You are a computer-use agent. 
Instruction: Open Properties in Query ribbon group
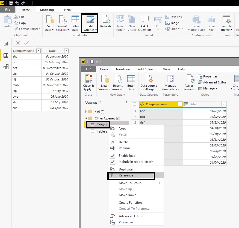(x=208, y=76)
